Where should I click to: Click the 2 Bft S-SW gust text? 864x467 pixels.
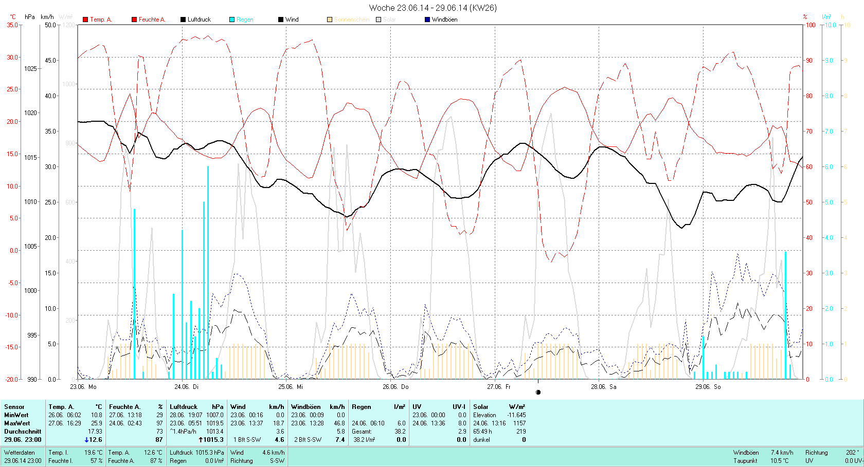pyautogui.click(x=308, y=440)
